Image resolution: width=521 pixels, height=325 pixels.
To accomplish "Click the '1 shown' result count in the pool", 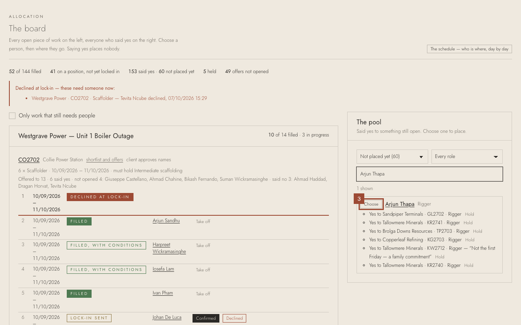I will pyautogui.click(x=365, y=188).
